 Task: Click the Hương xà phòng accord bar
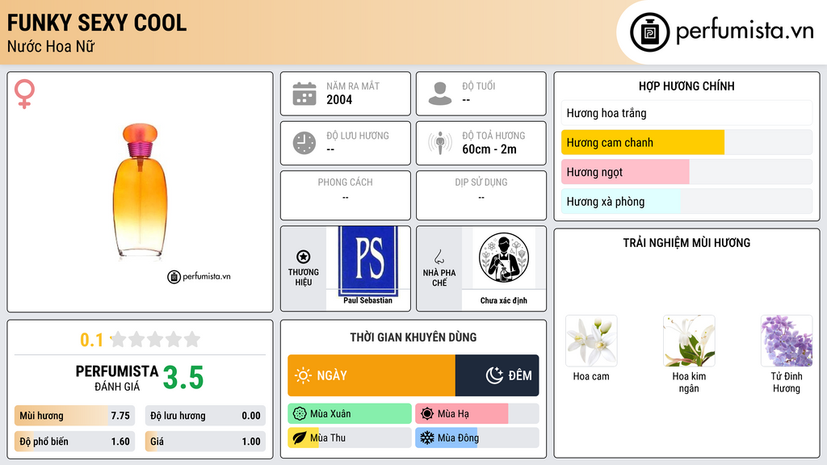[686, 201]
